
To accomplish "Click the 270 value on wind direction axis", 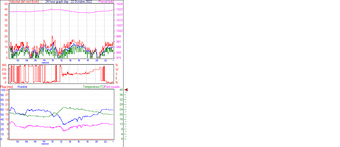I will coord(4,70).
